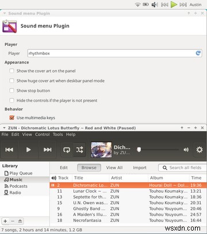Enable Hide the controls if player not present
This screenshot has height=234, width=207.
[x=11, y=100]
